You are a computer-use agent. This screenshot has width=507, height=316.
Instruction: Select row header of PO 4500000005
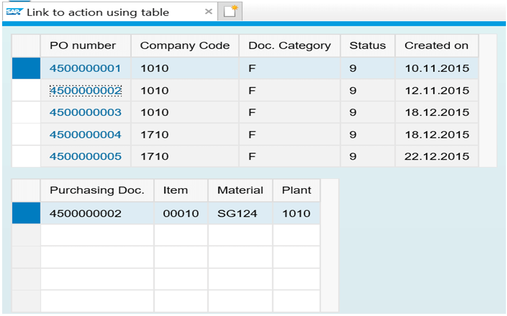(x=26, y=156)
